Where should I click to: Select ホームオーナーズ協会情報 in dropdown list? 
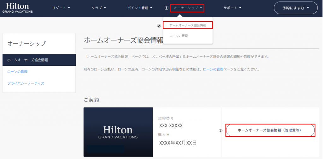[x=188, y=25]
